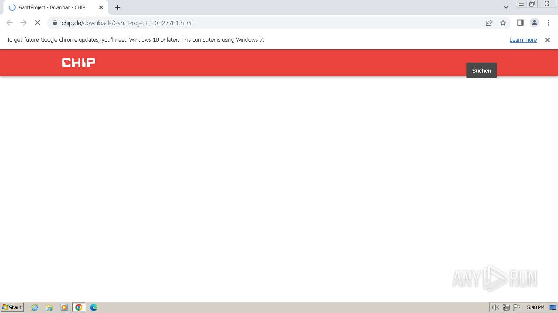The height and width of the screenshot is (313, 558).
Task: Go back to previous page
Action: tap(10, 23)
